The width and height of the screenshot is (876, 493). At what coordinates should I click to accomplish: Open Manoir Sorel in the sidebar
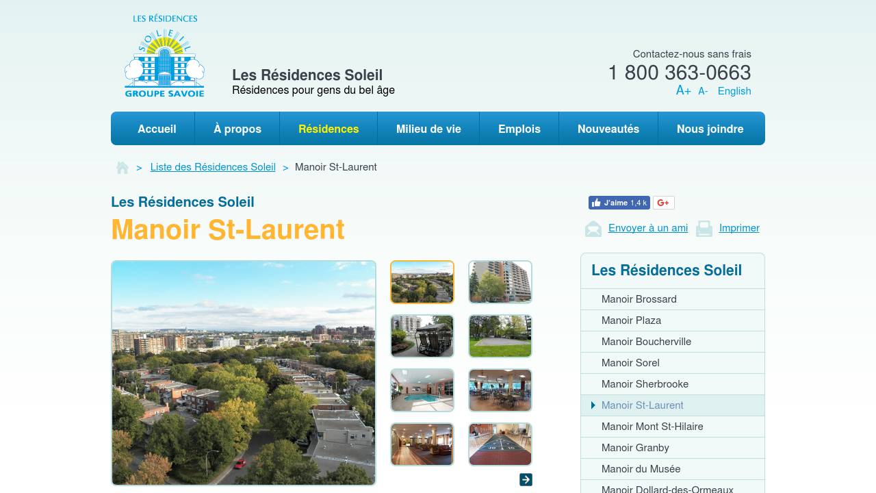[673, 363]
